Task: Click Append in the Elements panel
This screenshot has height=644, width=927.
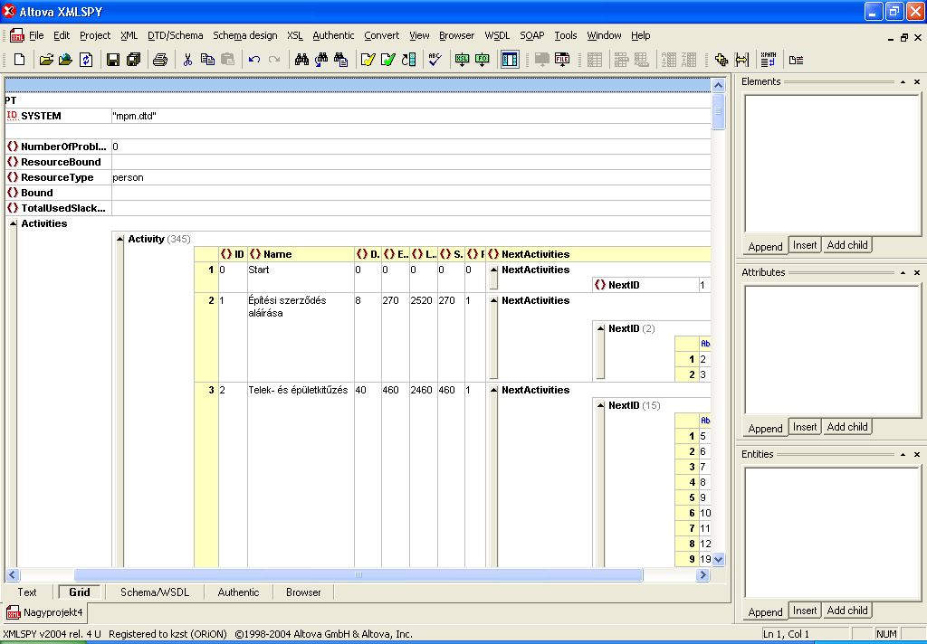Action: point(765,246)
